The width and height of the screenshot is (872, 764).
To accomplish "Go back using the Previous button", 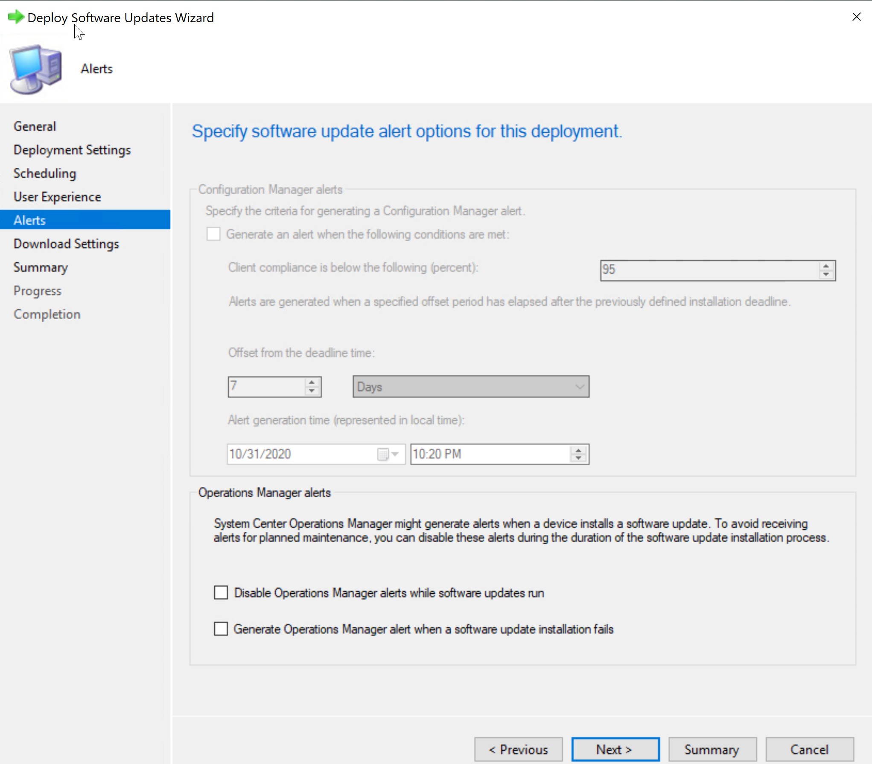I will coord(518,749).
